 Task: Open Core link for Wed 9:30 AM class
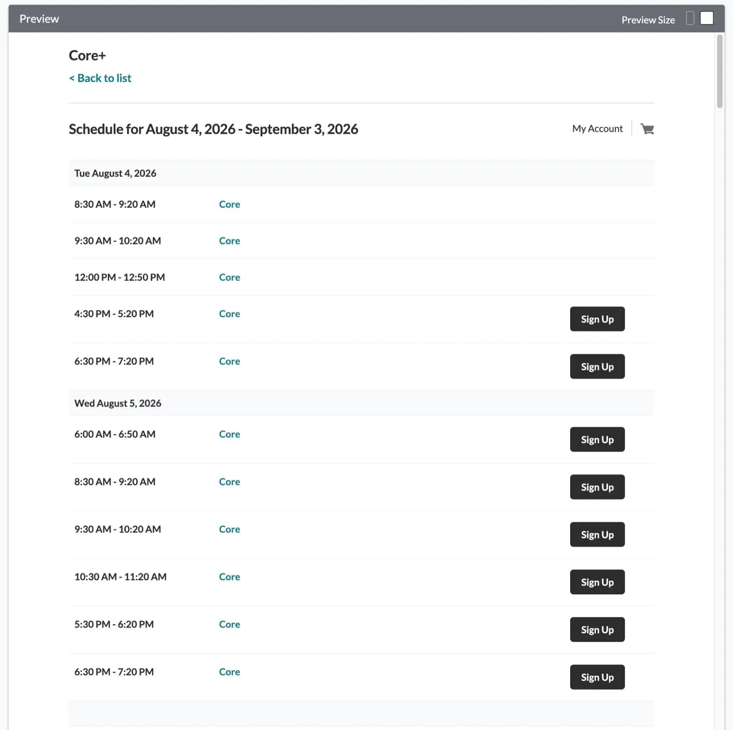[229, 530]
